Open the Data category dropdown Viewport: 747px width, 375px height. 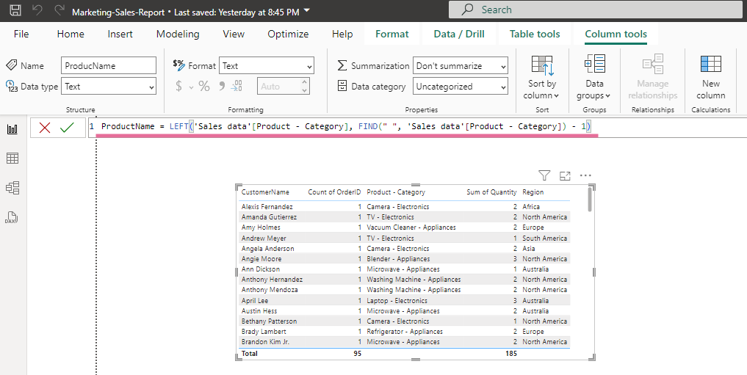461,87
